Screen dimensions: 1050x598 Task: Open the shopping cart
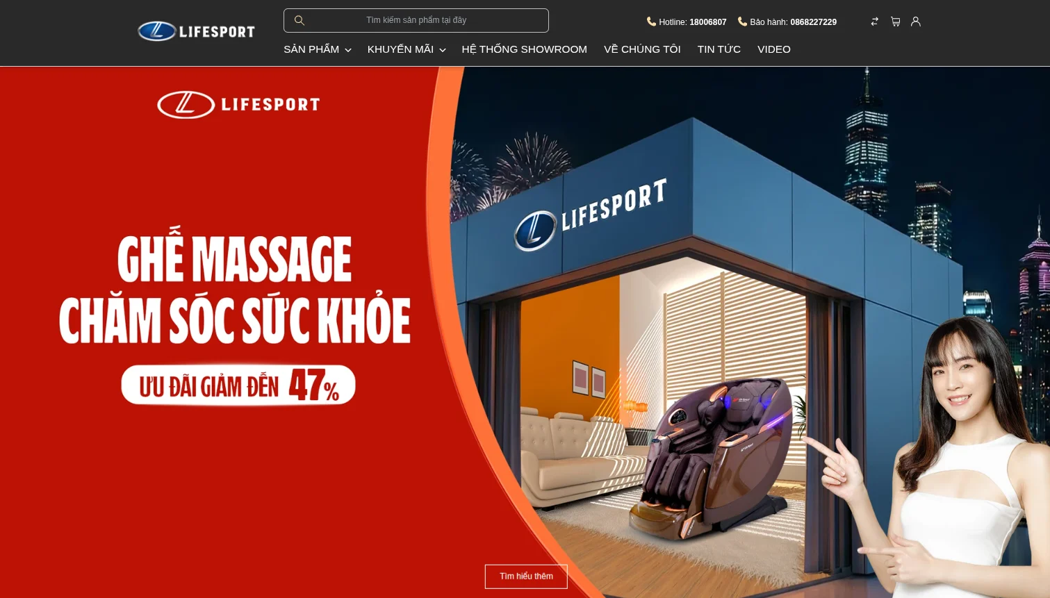pos(895,22)
